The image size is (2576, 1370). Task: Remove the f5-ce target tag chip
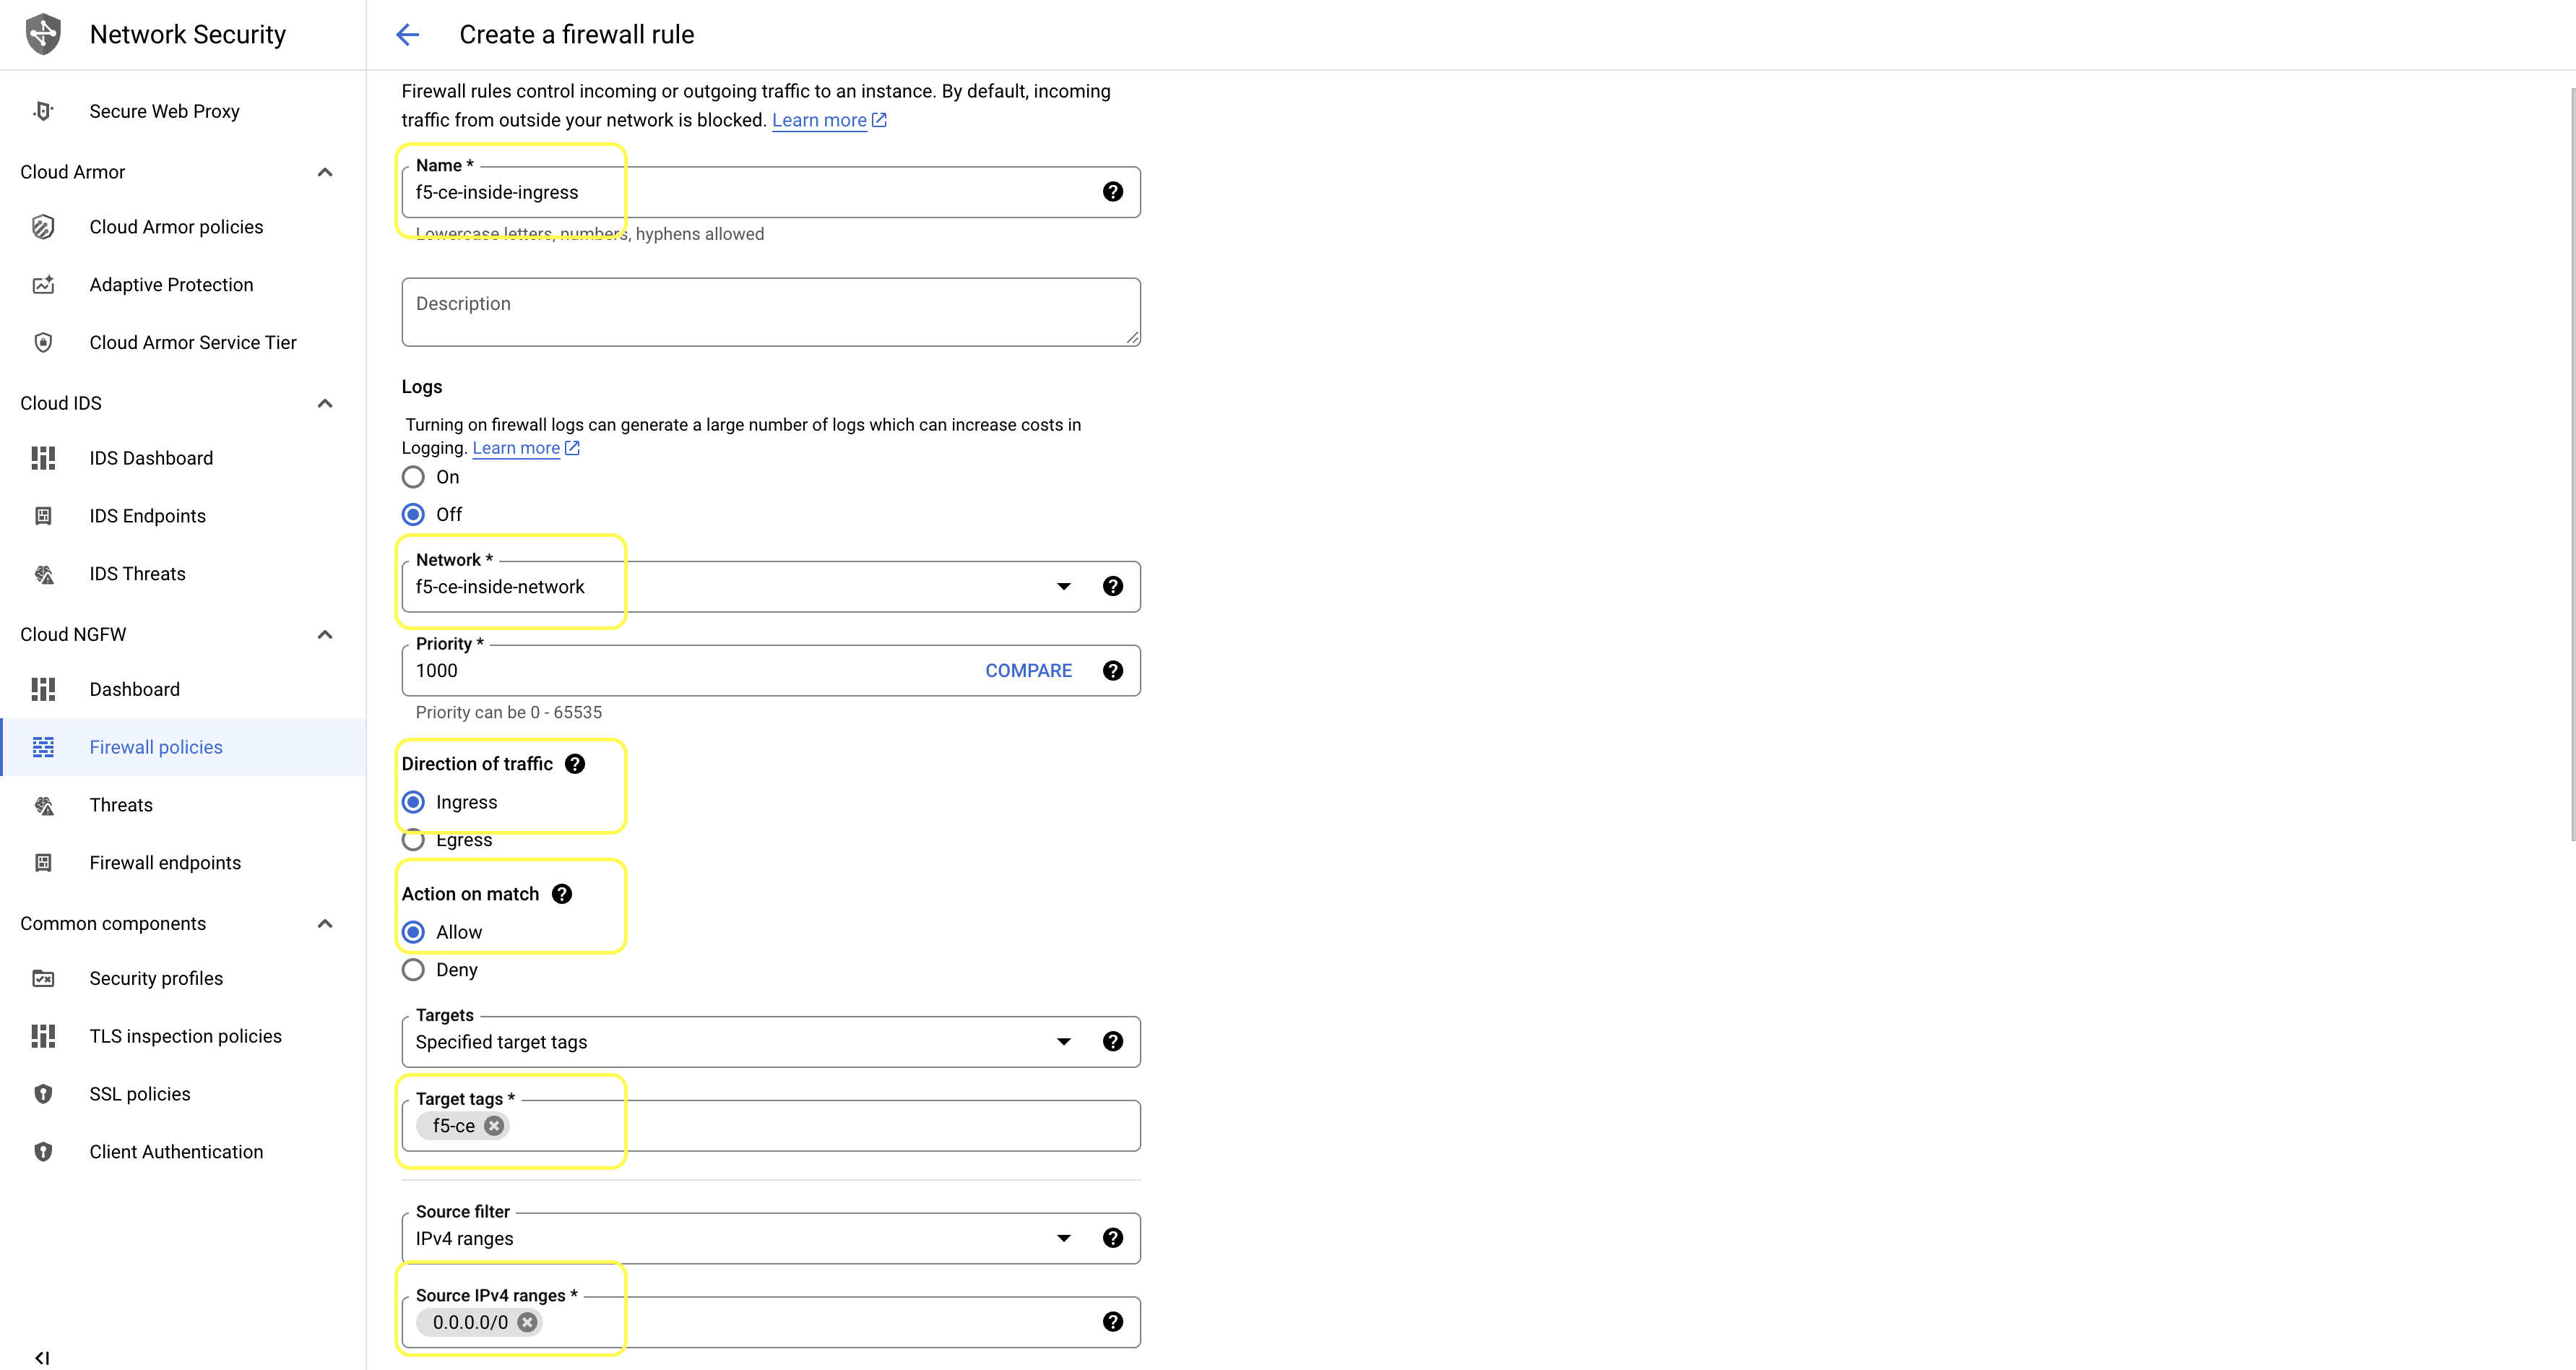[494, 1126]
